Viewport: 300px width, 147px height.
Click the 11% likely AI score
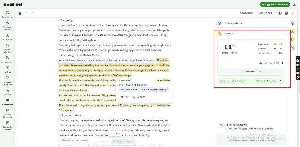(229, 47)
